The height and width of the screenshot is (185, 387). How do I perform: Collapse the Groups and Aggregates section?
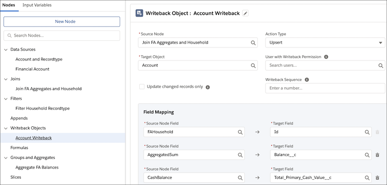[x=6, y=157]
